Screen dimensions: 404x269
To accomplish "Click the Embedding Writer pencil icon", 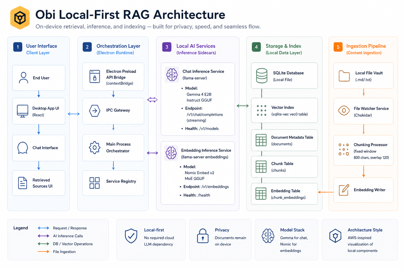I will tap(344, 190).
